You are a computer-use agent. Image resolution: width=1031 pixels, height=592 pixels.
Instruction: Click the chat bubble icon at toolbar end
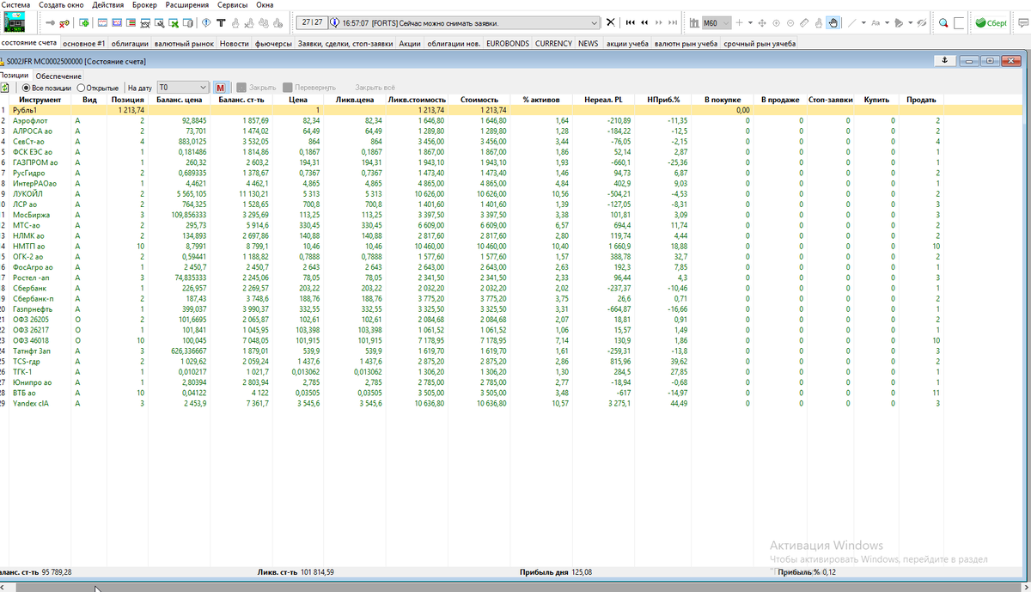point(1022,22)
